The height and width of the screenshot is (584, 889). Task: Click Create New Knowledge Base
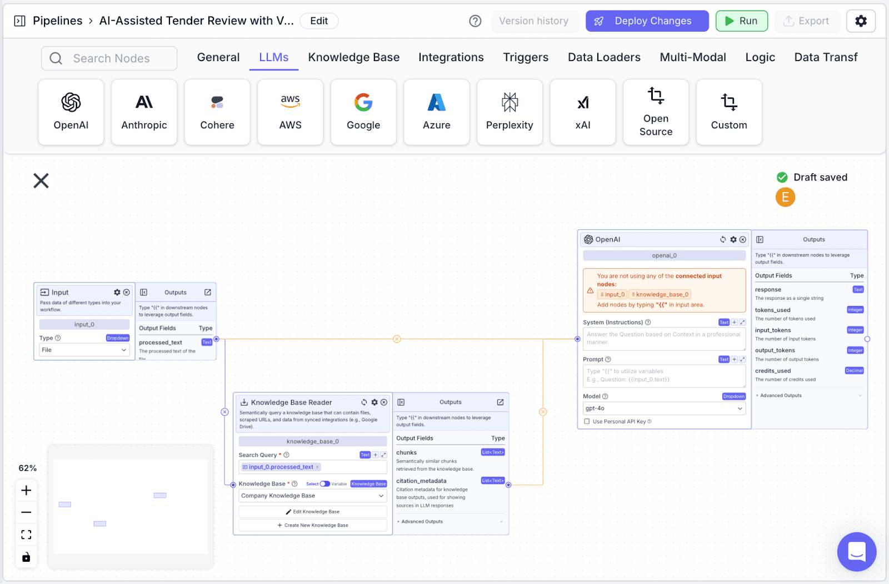click(x=313, y=525)
